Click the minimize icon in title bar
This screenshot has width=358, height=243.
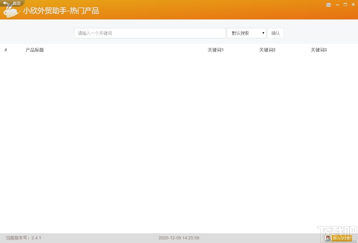[x=337, y=5]
